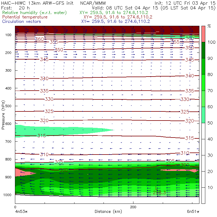Click the '4n53w' start location label
This screenshot has height=217, width=217.
point(21,211)
